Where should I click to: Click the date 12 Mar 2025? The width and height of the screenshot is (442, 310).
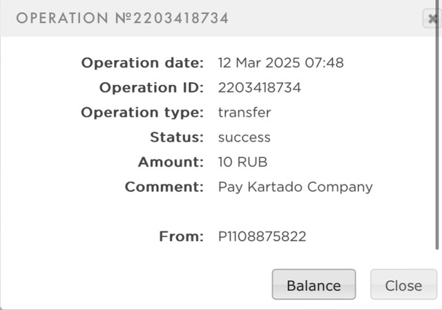pyautogui.click(x=258, y=63)
